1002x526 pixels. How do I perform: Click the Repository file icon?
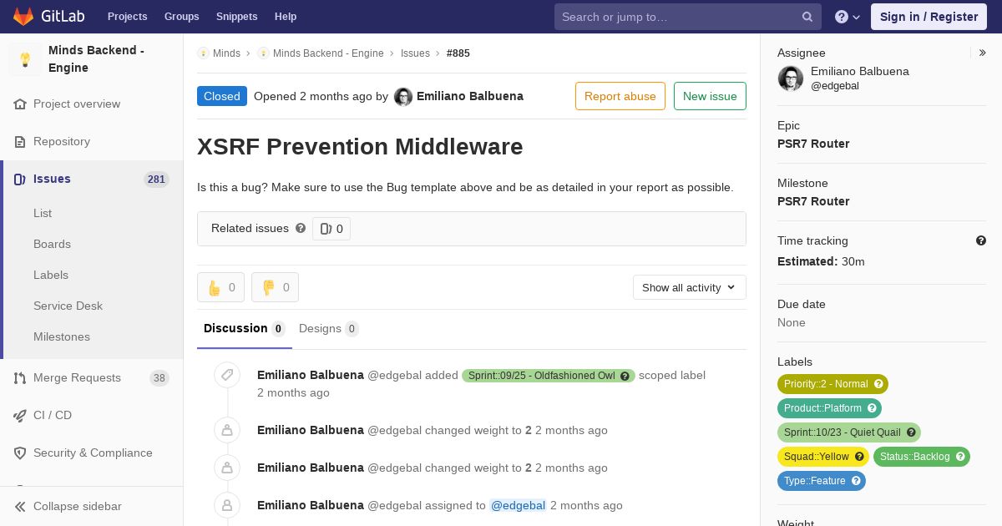[x=20, y=142]
